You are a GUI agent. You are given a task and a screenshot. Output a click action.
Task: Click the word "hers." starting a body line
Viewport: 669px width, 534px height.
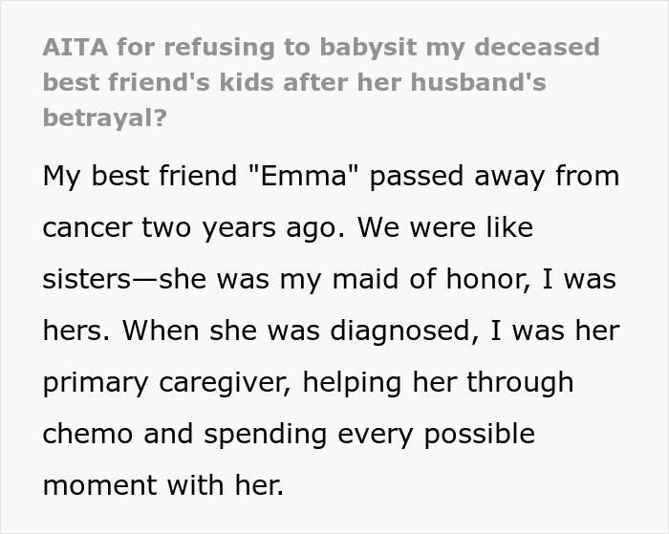coord(74,331)
